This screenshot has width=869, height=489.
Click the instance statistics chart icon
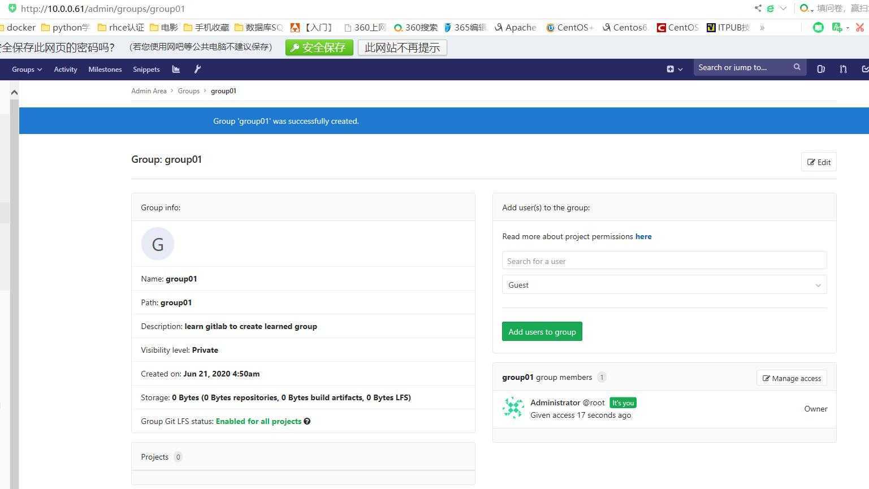pyautogui.click(x=176, y=69)
